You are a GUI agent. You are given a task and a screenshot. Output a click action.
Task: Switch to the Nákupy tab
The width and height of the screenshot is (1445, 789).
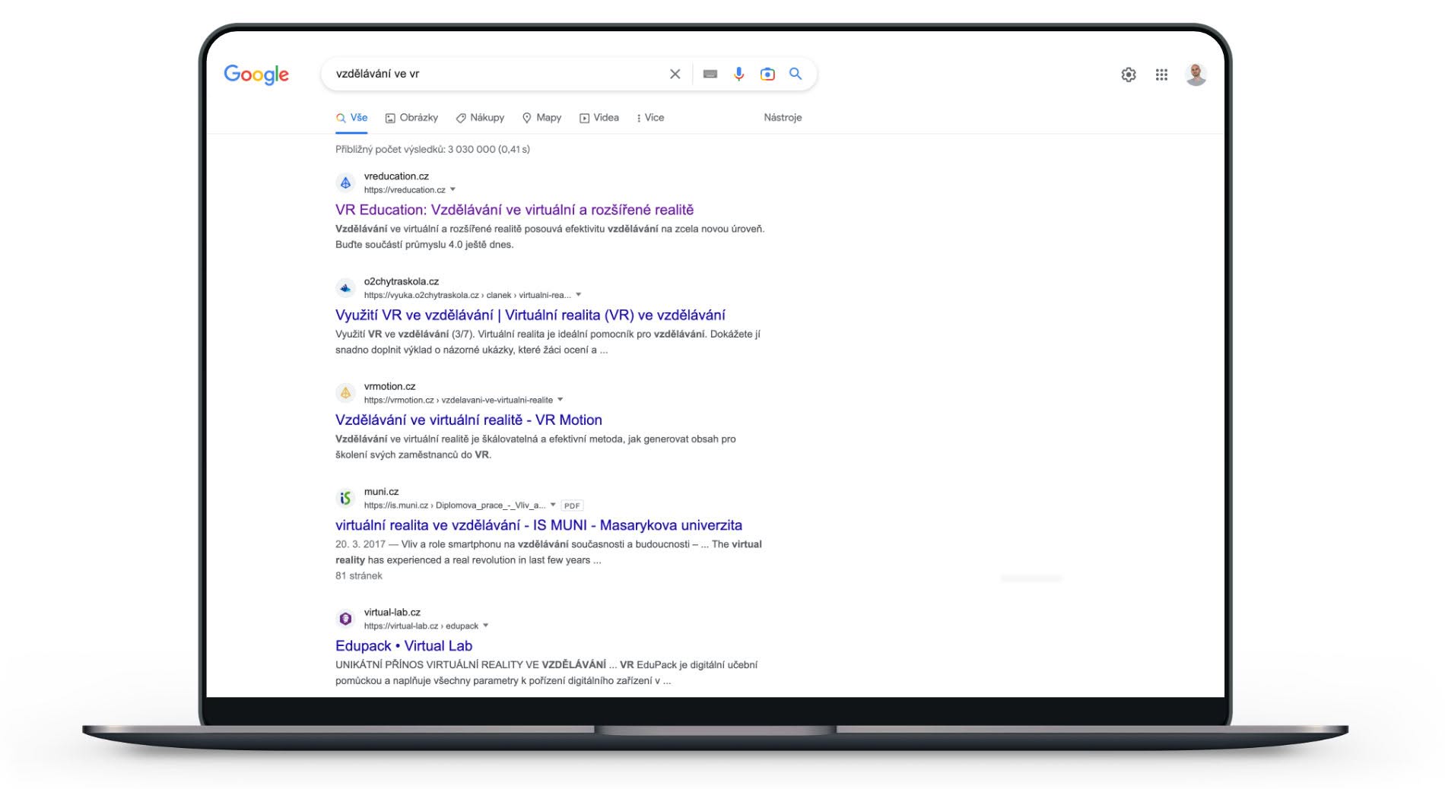click(x=480, y=118)
